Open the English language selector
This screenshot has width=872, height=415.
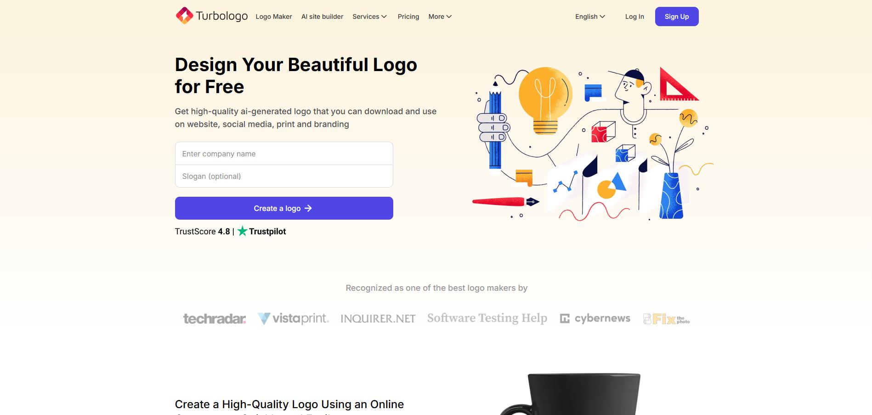click(x=590, y=17)
